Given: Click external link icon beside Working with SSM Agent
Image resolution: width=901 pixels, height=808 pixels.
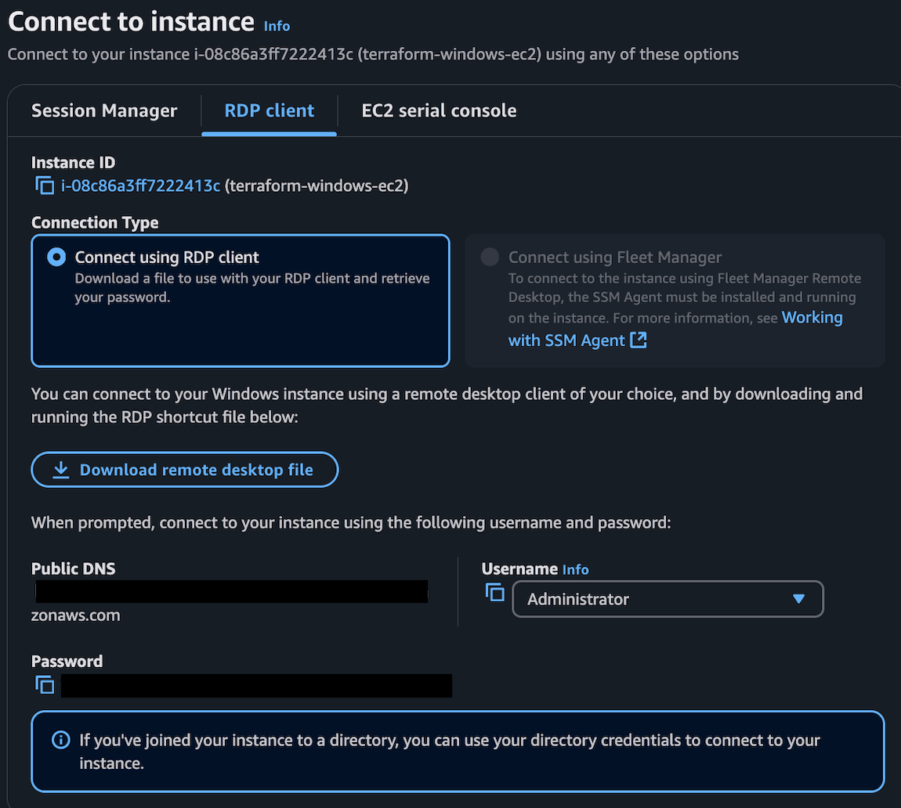Looking at the screenshot, I should tap(639, 340).
